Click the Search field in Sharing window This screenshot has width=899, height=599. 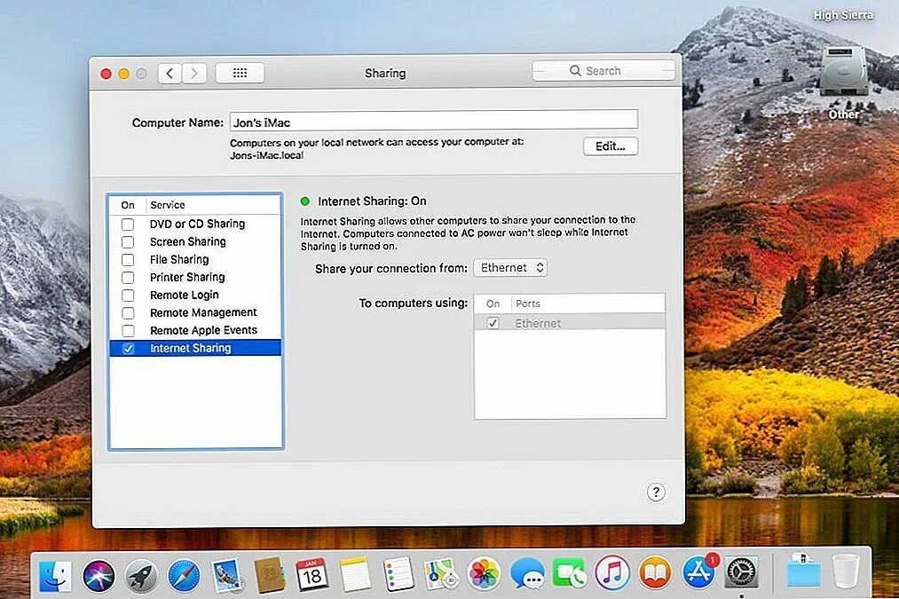[x=603, y=71]
